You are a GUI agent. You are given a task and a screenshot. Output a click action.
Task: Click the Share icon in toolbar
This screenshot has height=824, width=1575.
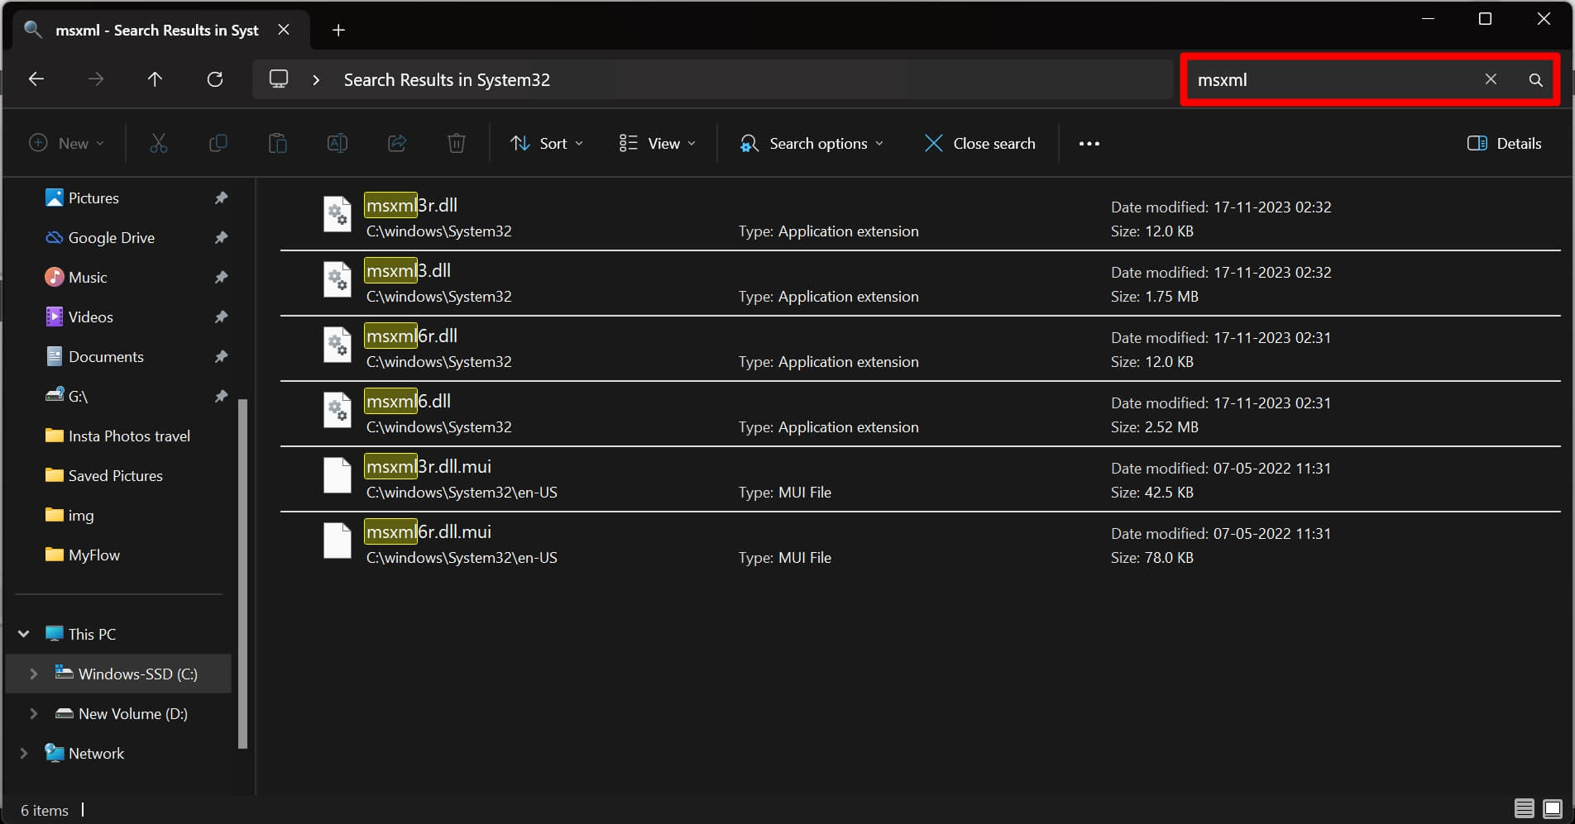[397, 143]
